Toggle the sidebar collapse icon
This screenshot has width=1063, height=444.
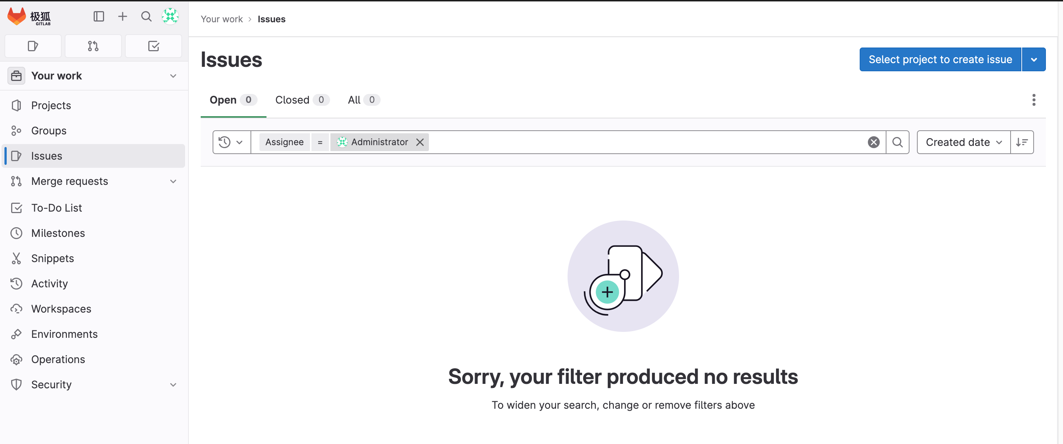click(x=98, y=16)
